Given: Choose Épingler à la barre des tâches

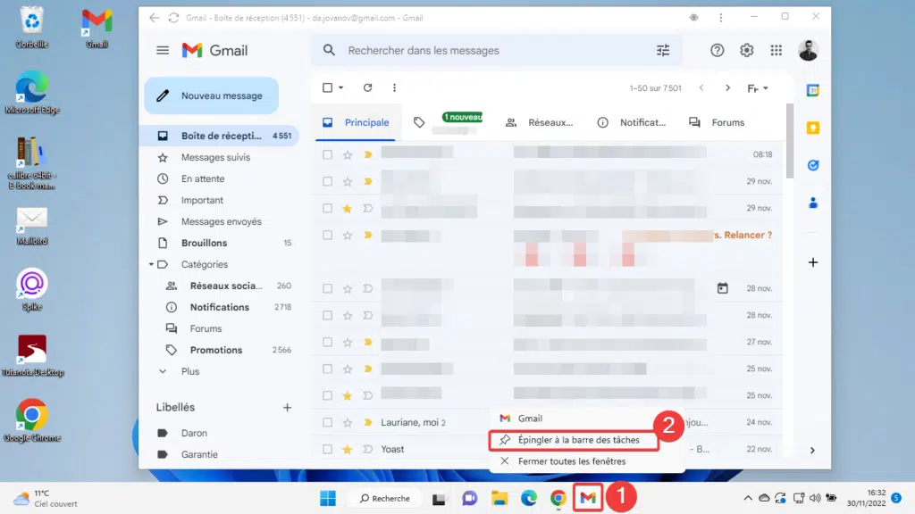Looking at the screenshot, I should (574, 440).
